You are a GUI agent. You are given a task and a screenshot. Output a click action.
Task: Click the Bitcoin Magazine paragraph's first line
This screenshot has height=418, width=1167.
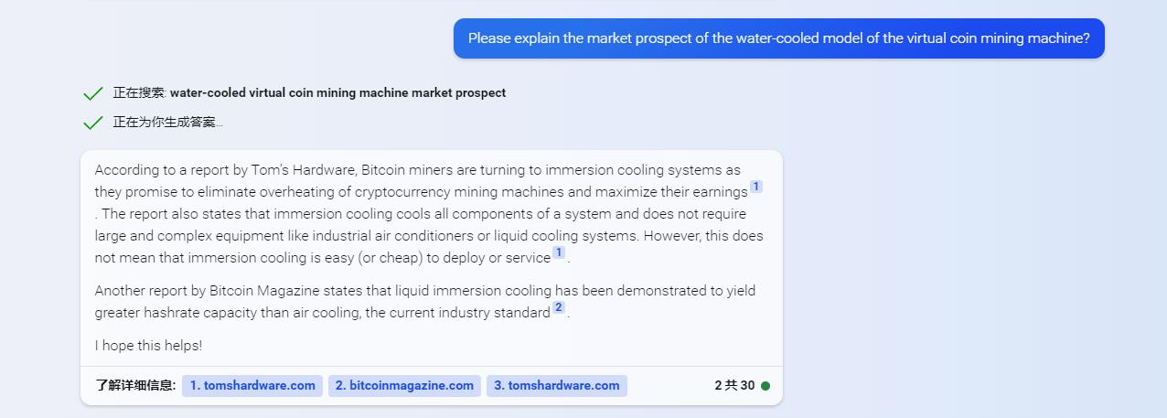pos(424,291)
